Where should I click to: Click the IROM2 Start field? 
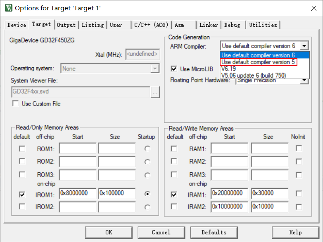(x=78, y=207)
